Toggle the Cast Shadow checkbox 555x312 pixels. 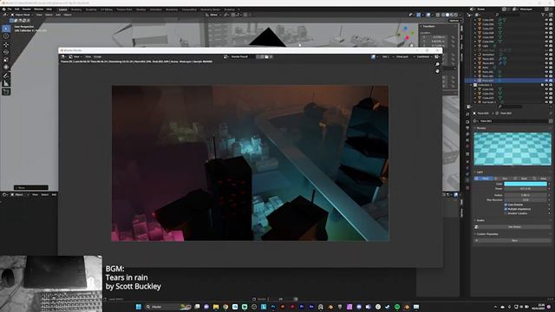506,205
